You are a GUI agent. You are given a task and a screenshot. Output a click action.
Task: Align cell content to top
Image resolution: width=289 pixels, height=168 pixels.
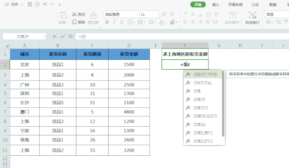click(x=185, y=14)
